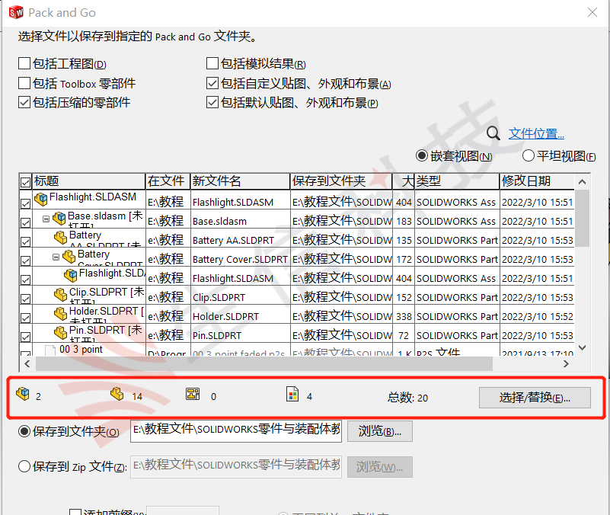Click the Battery Cover part icon
This screenshot has width=610, height=515.
tap(69, 256)
